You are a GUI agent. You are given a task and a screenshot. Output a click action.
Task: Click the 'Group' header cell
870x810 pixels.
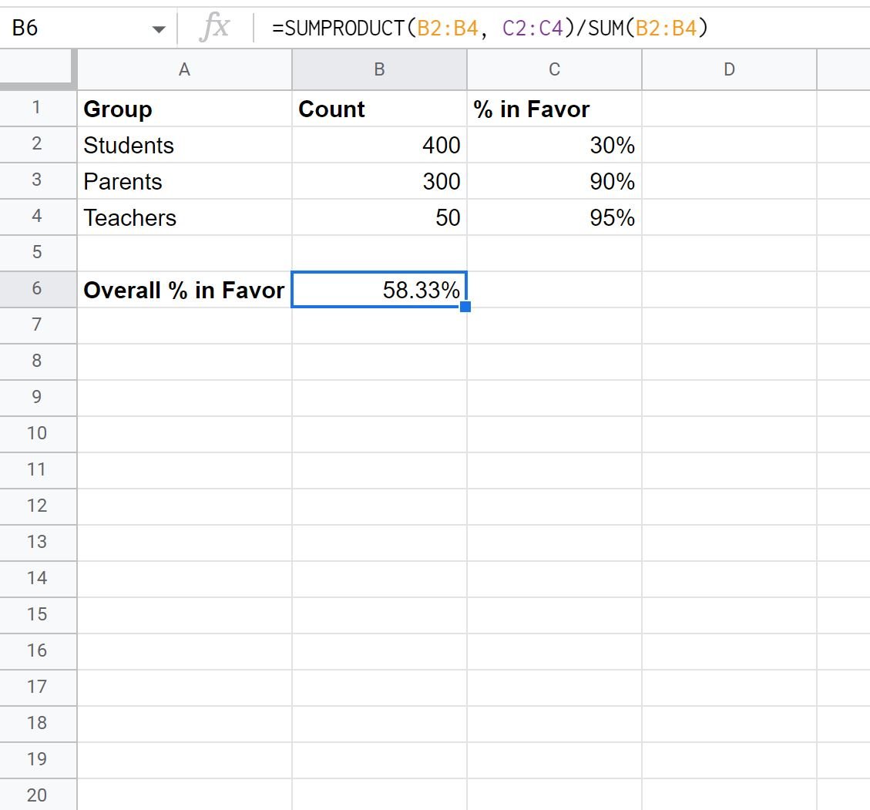pos(184,108)
